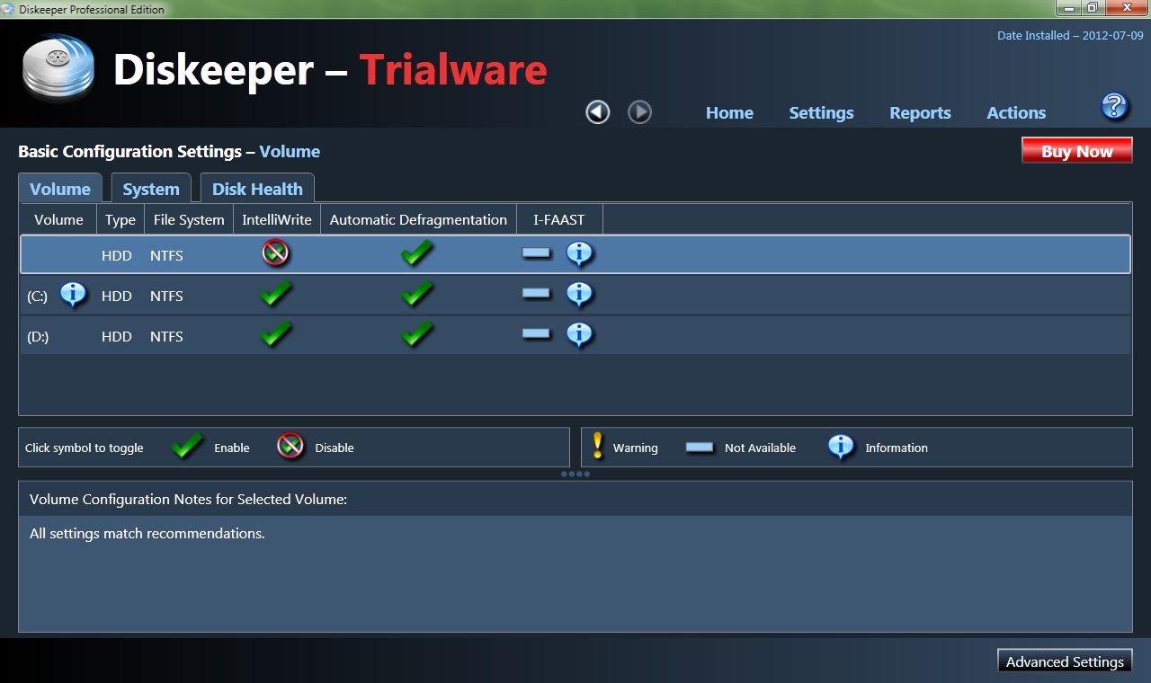Screen dimensions: 1151x683
Task: Click the Volume column header
Action: tap(58, 219)
